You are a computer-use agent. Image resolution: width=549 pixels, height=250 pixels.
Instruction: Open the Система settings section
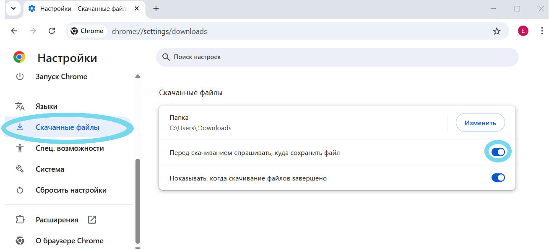click(49, 169)
